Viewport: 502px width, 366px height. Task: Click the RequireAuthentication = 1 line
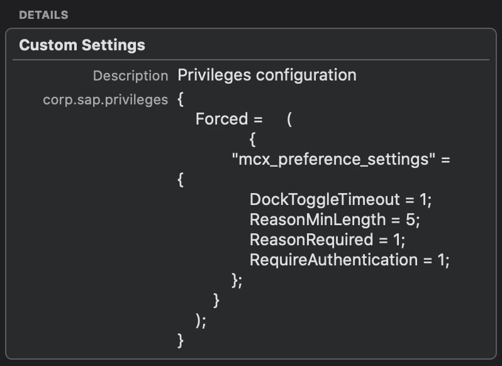(350, 260)
